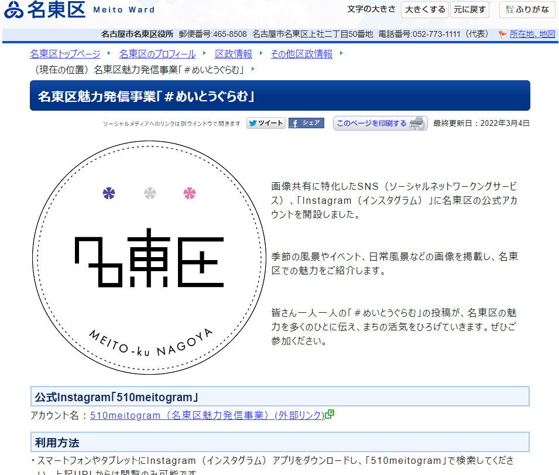Viewport: 559px width, 475px height.
Task: Click the flag icon beside 所在地、地図
Action: (x=503, y=34)
